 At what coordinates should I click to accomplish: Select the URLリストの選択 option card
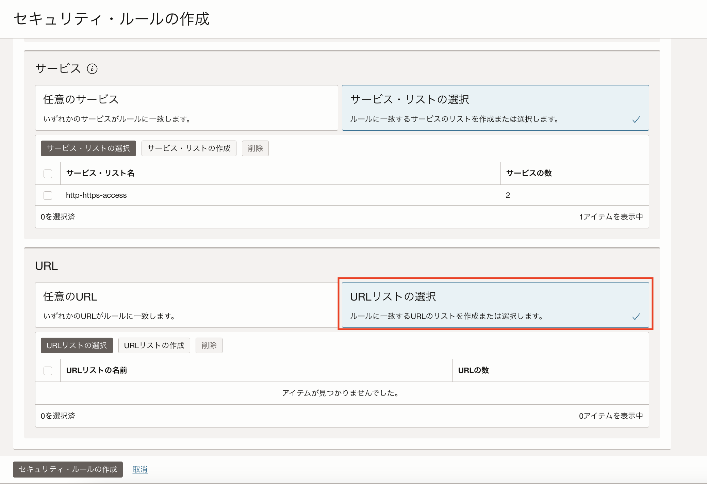[x=495, y=305]
